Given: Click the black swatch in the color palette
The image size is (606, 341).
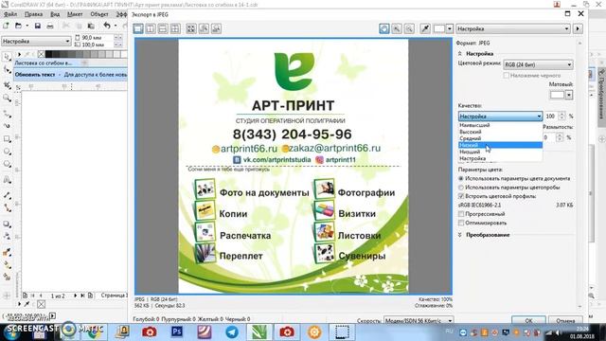Looking at the screenshot, I should (x=48, y=54).
